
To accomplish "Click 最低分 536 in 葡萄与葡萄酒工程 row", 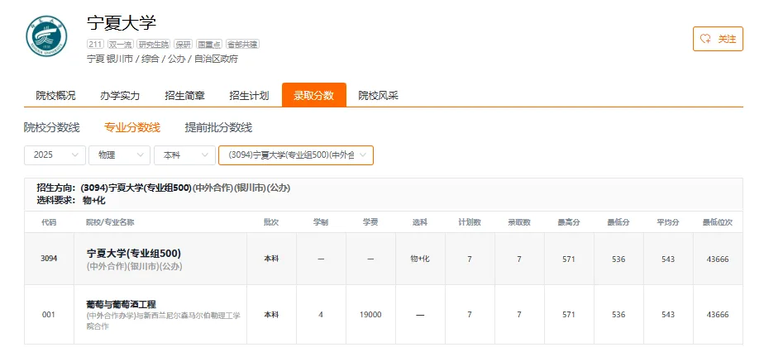I will tap(618, 315).
